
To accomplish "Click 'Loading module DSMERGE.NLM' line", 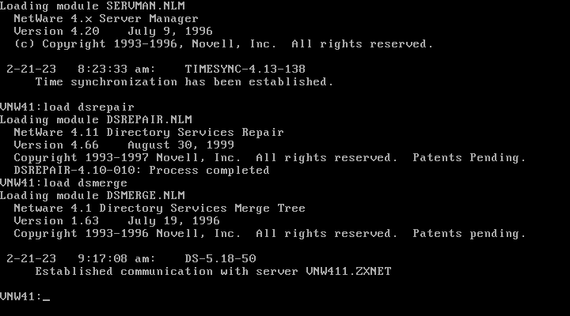I will [x=93, y=196].
